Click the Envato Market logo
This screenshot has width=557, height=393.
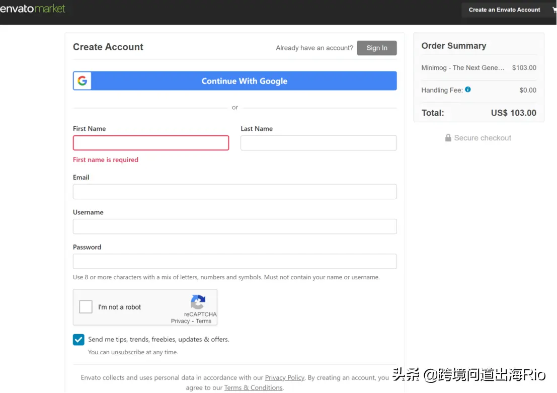pos(33,9)
